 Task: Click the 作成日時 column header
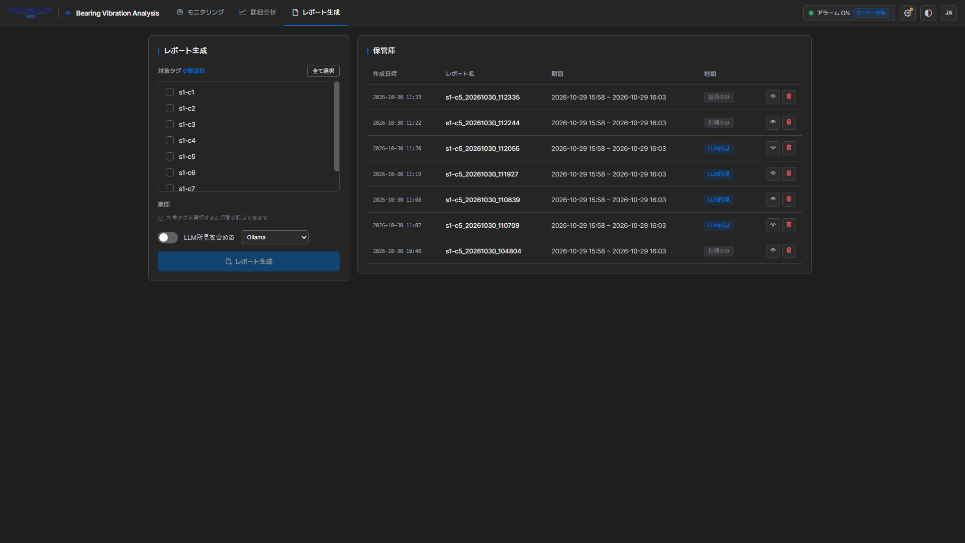385,74
